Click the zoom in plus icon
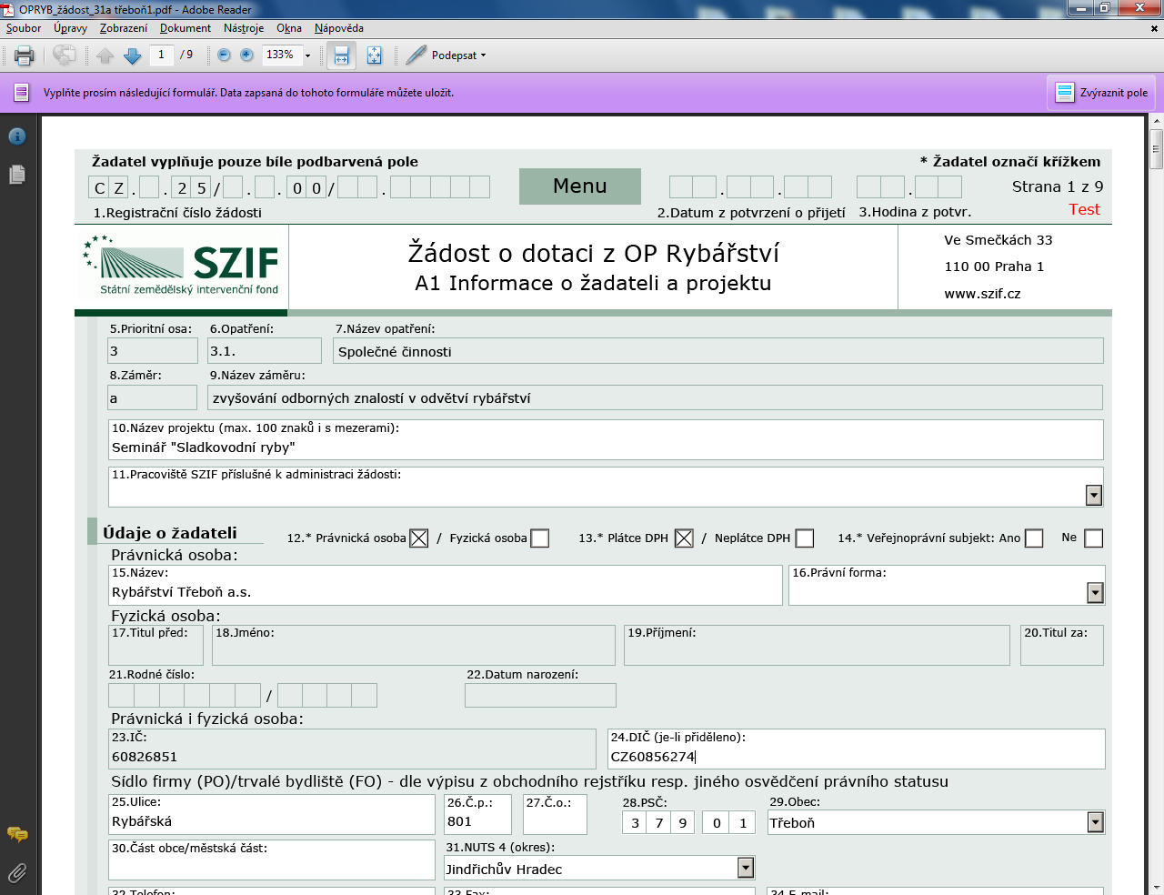The height and width of the screenshot is (895, 1164). pos(246,55)
